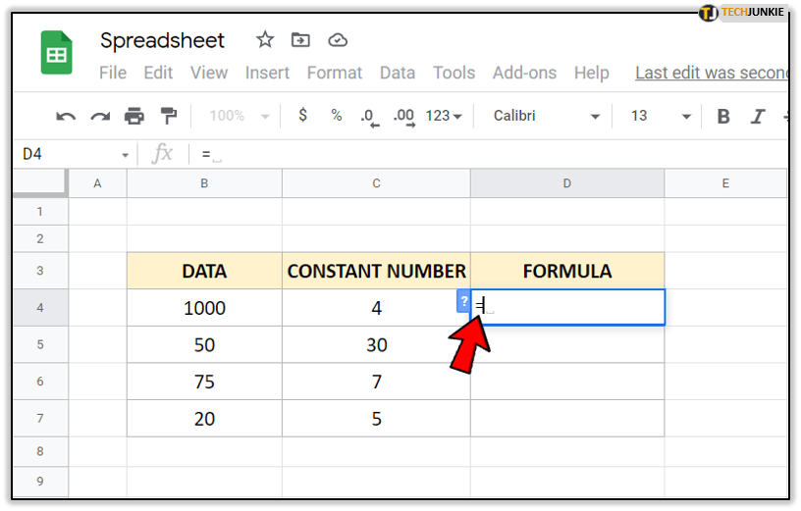Click the redo arrow icon
Screen dimensions: 801x511
(x=99, y=117)
